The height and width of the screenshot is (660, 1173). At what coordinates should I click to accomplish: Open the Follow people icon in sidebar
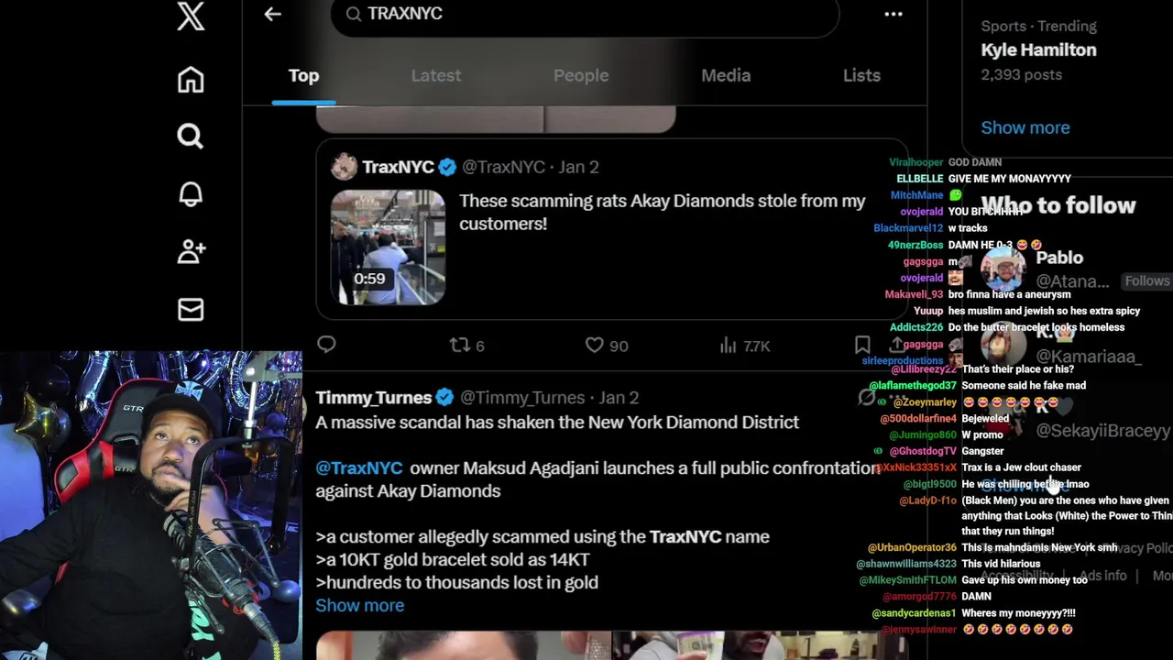191,251
